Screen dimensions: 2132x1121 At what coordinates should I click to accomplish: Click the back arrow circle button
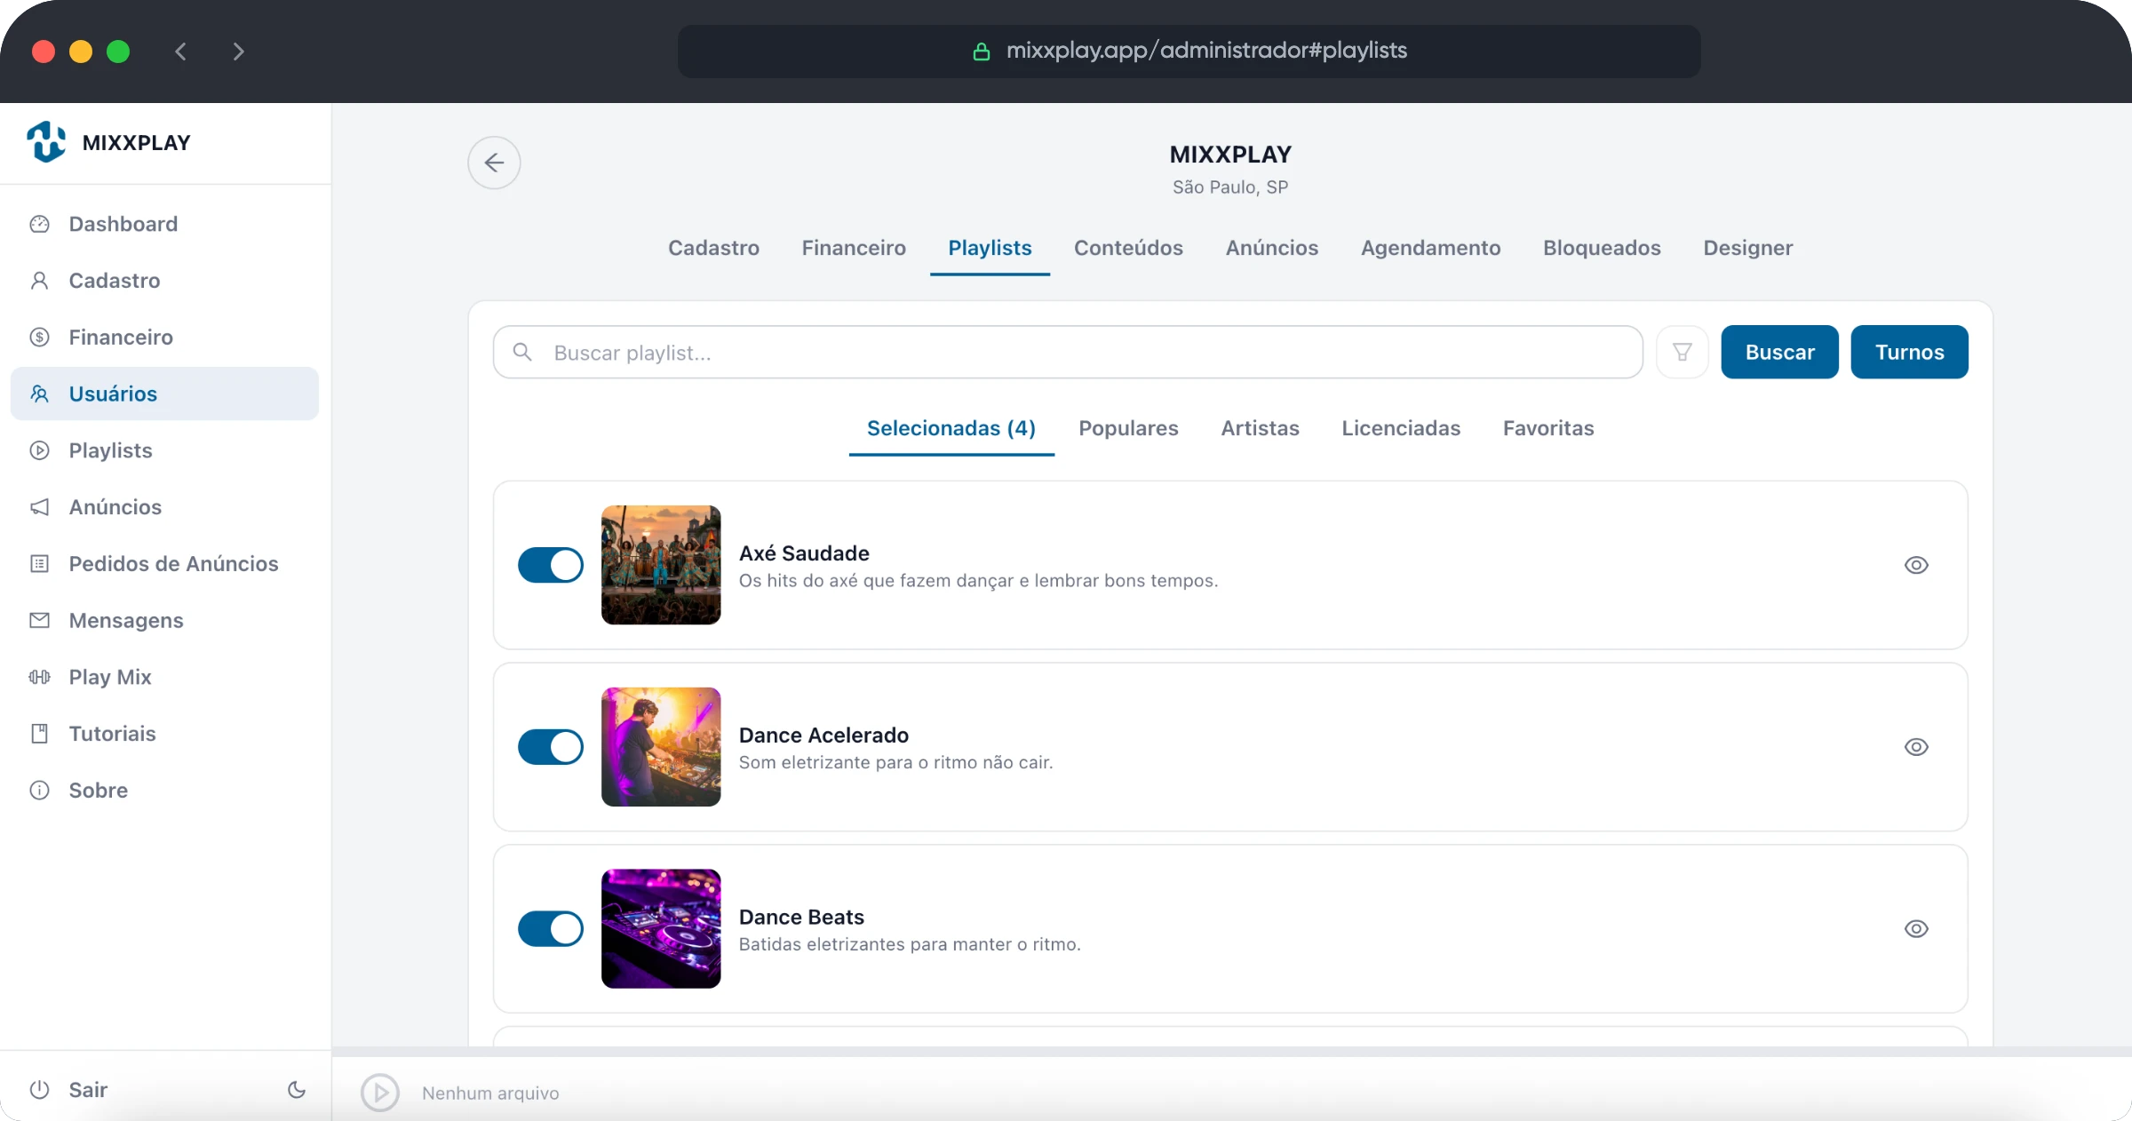(494, 163)
